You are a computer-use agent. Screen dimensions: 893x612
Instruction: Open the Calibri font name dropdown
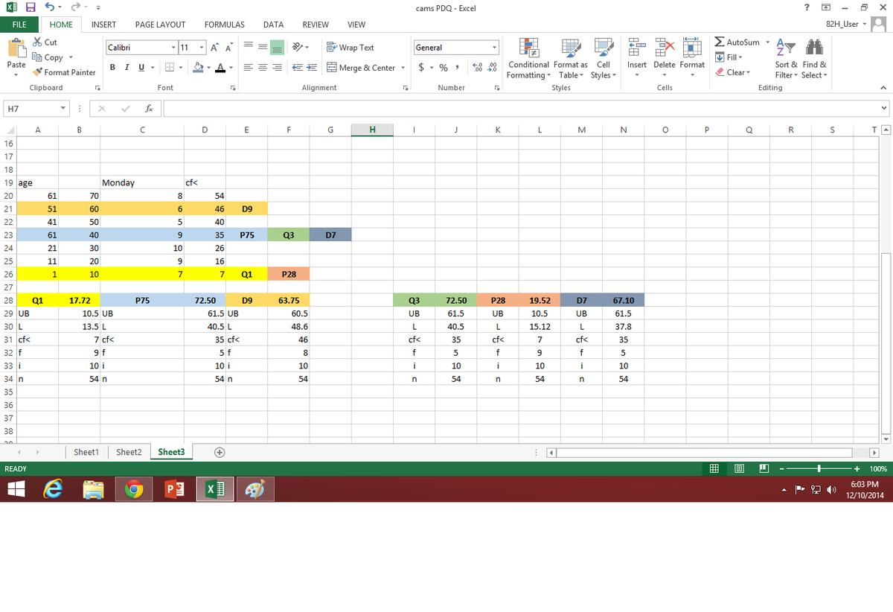173,48
